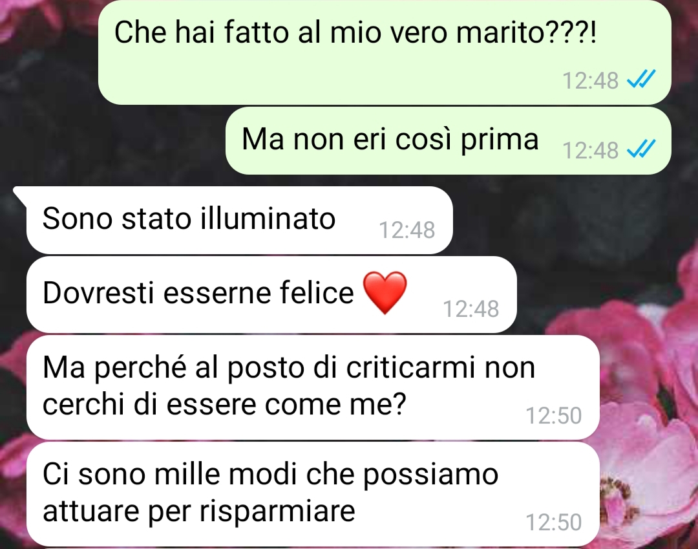The image size is (698, 549).
Task: Select the 'Che hai fatto al mio vero marito???!' message
Action: click(x=385, y=52)
